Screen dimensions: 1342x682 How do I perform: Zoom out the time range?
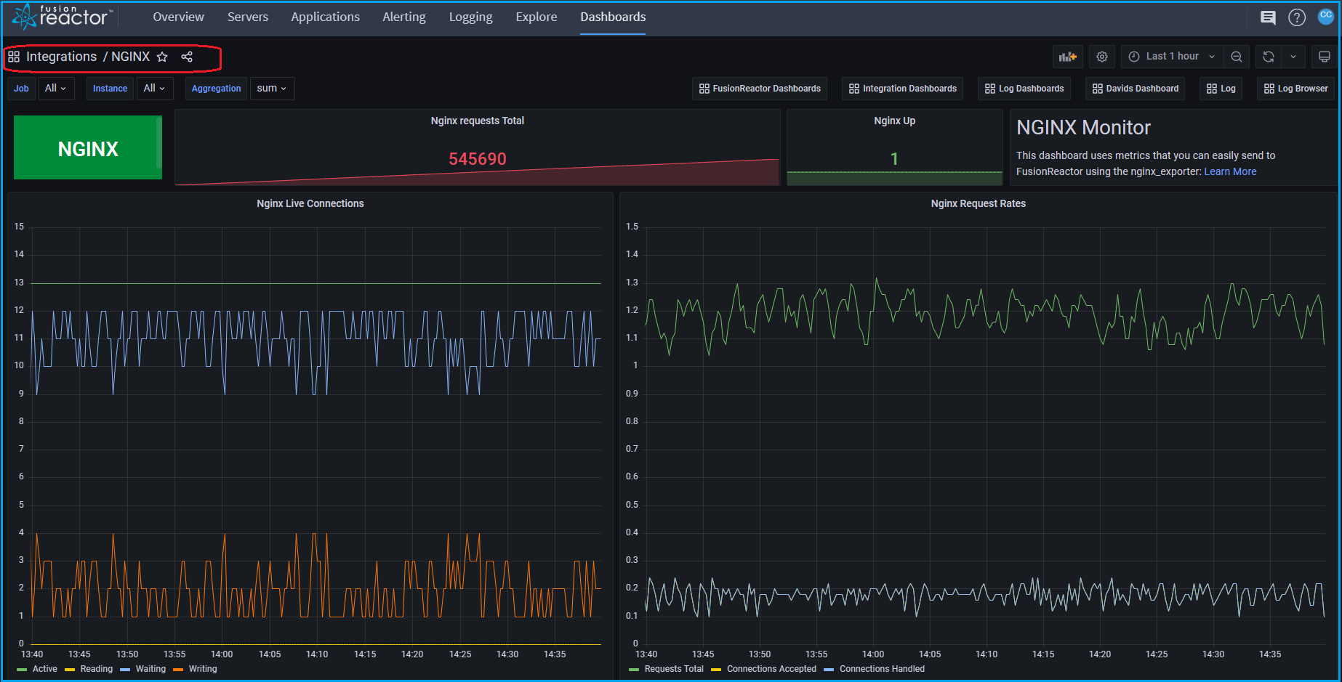click(1236, 57)
